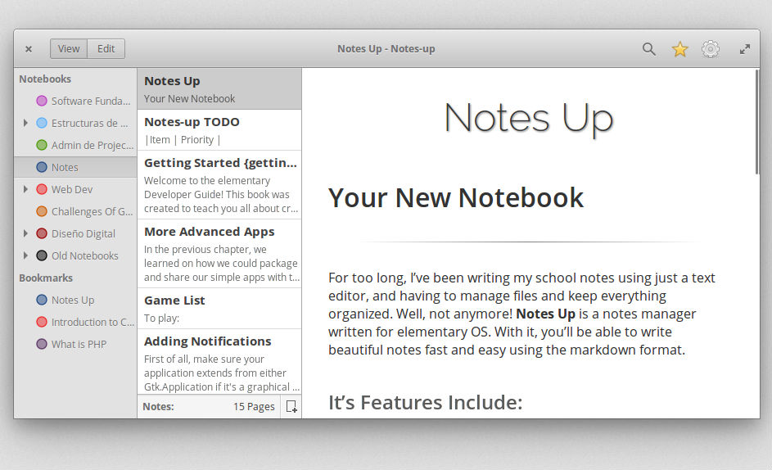Select the Software Funda... notebook
772x470 pixels.
pos(75,101)
